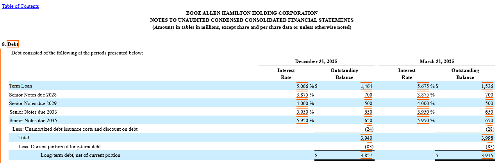
Task: Click March 2025 balance 650 for 2035 notes
Action: 489,120
